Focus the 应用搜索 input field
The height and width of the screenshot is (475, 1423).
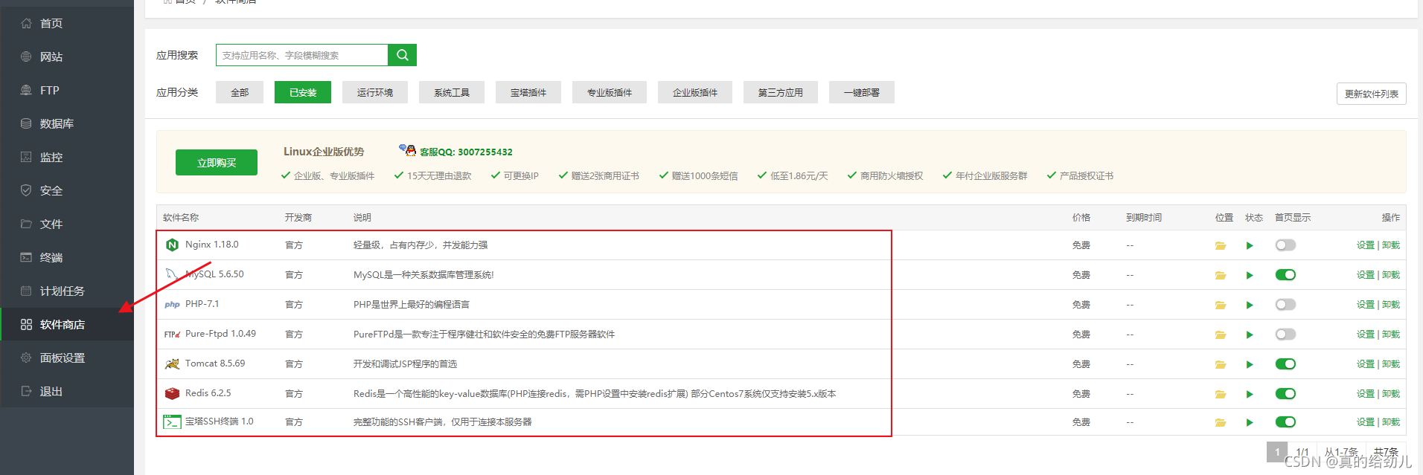point(302,55)
